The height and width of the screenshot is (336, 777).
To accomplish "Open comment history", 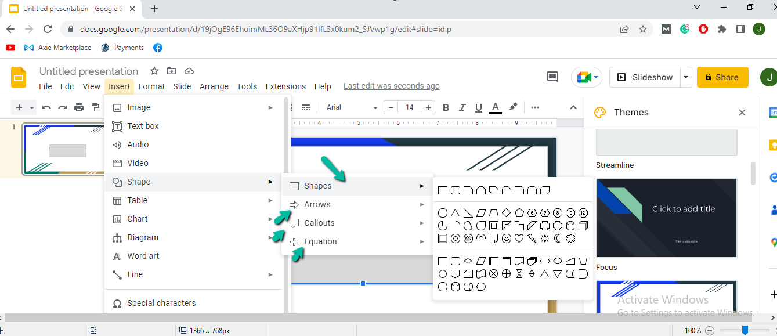I will 551,77.
